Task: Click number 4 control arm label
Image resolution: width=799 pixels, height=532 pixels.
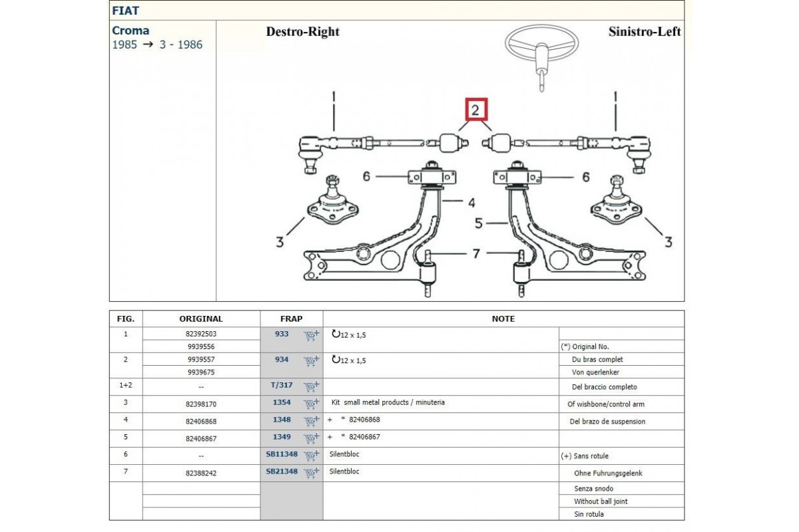Action: click(x=470, y=202)
